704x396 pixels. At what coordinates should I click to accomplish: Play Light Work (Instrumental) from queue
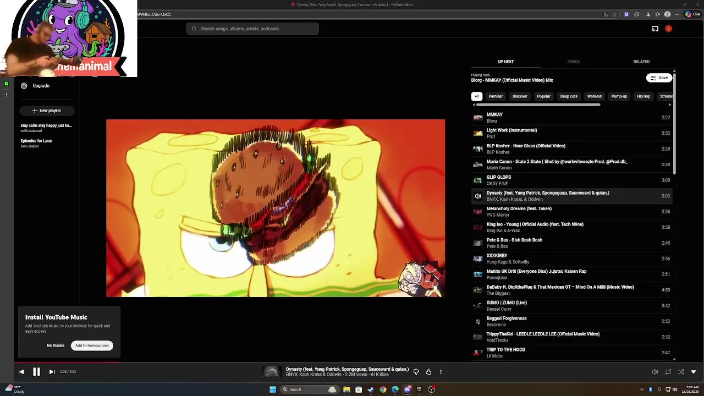(x=571, y=133)
